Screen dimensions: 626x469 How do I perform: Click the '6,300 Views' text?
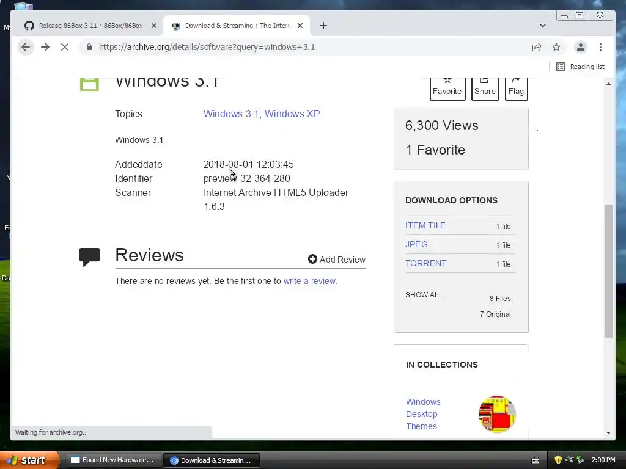(x=441, y=126)
